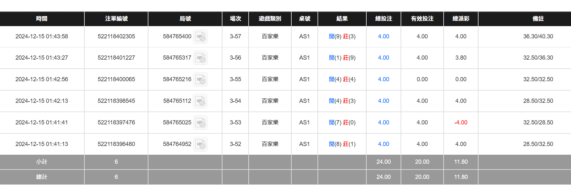Select bet number 522118402305
Viewport: 571px width, 185px height.
pyautogui.click(x=116, y=36)
